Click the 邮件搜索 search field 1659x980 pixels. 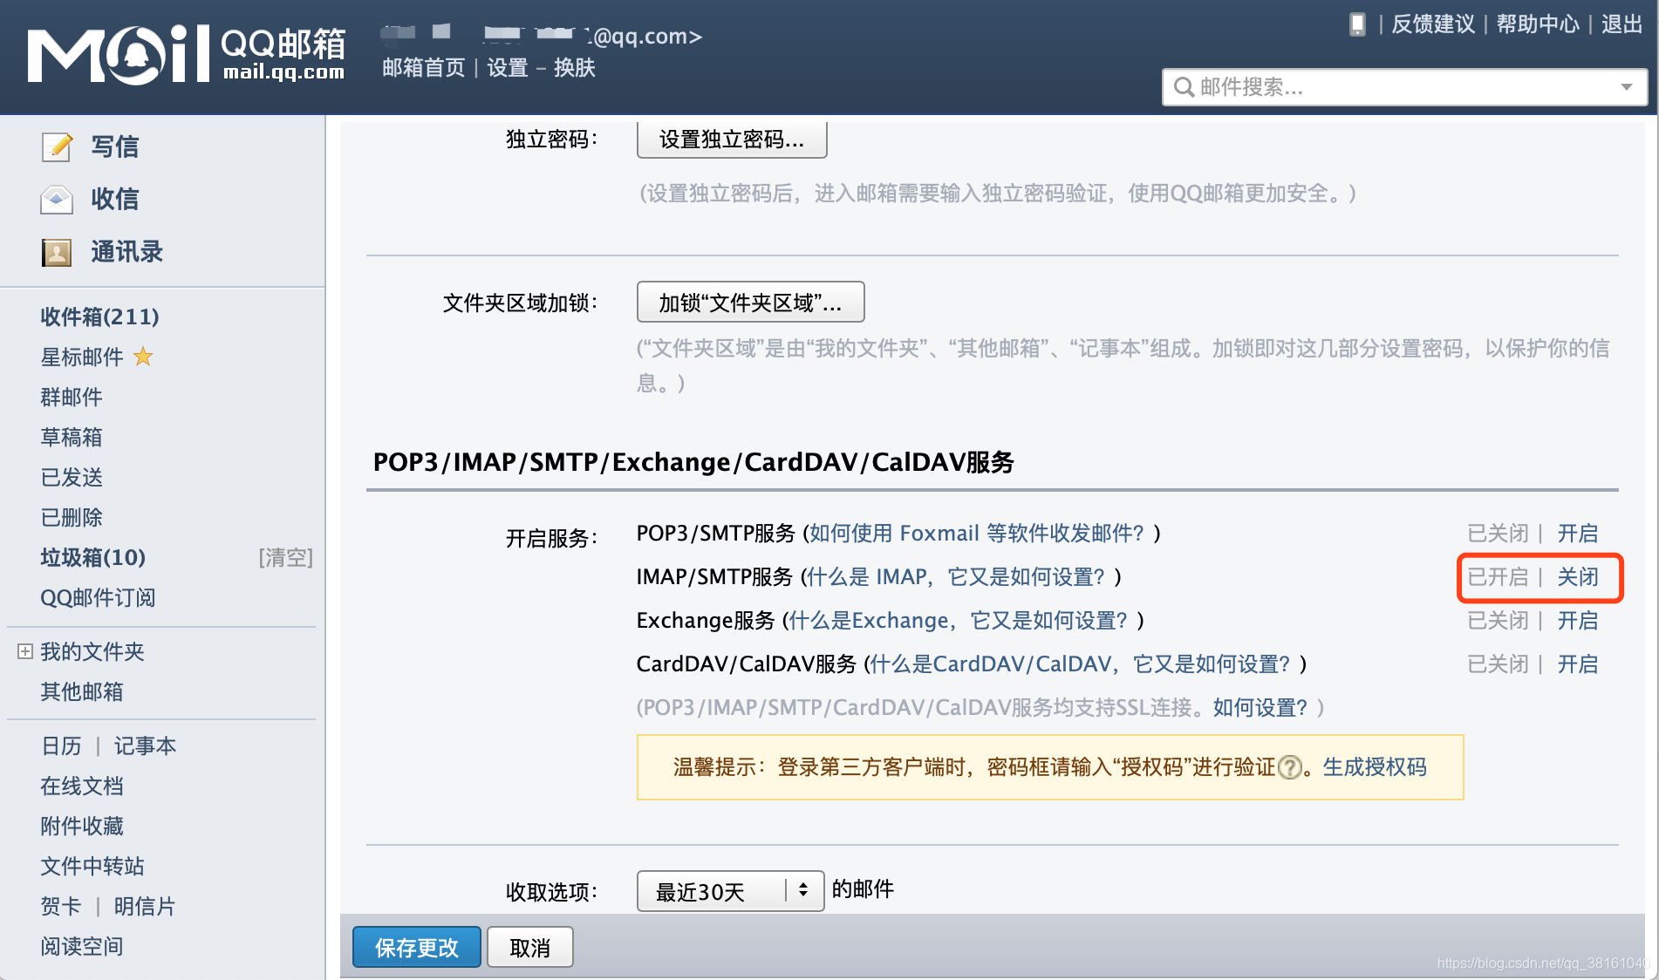coord(1404,87)
